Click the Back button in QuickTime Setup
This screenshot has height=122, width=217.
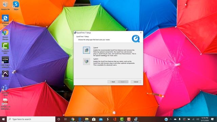coord(113,82)
